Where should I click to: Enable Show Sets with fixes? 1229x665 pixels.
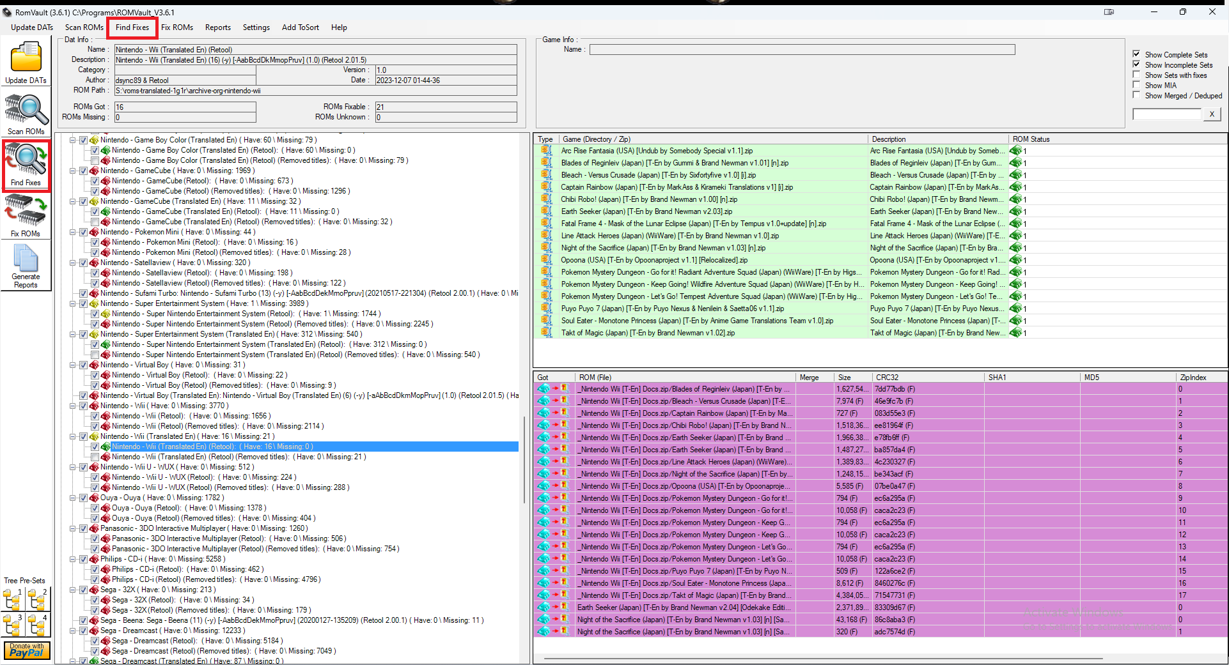pos(1136,75)
